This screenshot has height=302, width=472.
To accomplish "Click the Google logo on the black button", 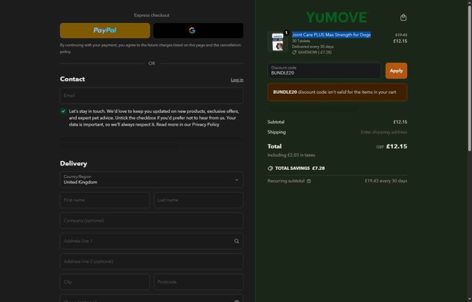I will point(192,30).
